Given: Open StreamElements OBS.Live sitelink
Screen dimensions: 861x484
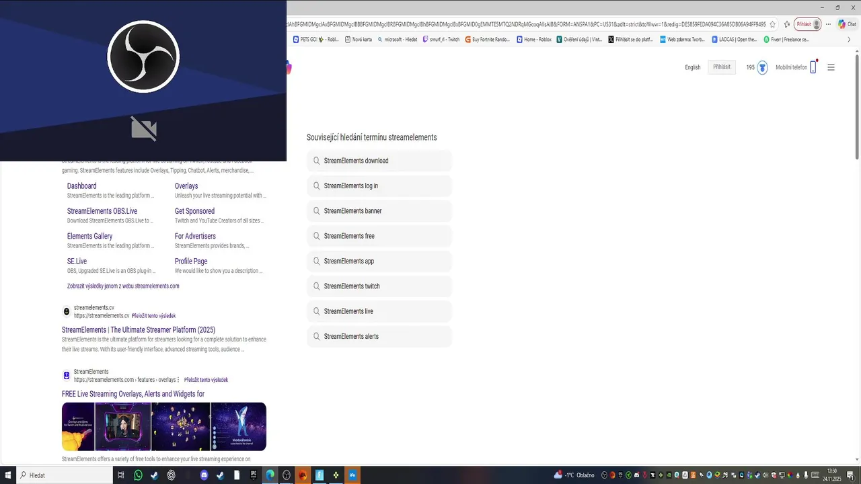Looking at the screenshot, I should [102, 211].
